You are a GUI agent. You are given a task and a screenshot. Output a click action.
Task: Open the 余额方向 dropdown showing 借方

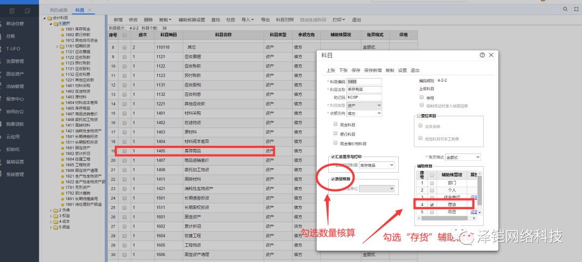click(x=364, y=114)
